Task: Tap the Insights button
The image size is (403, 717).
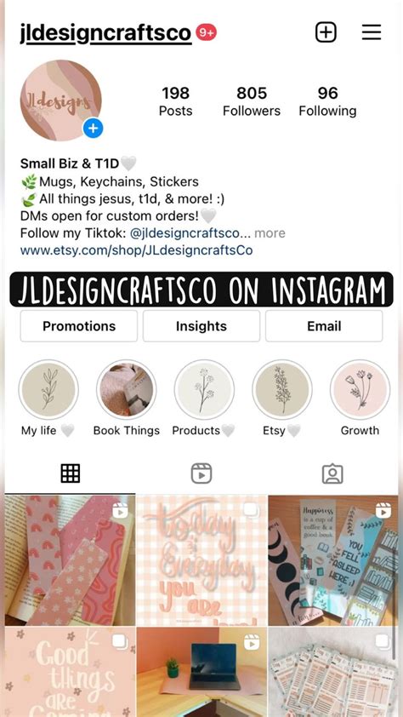Action: [x=201, y=326]
